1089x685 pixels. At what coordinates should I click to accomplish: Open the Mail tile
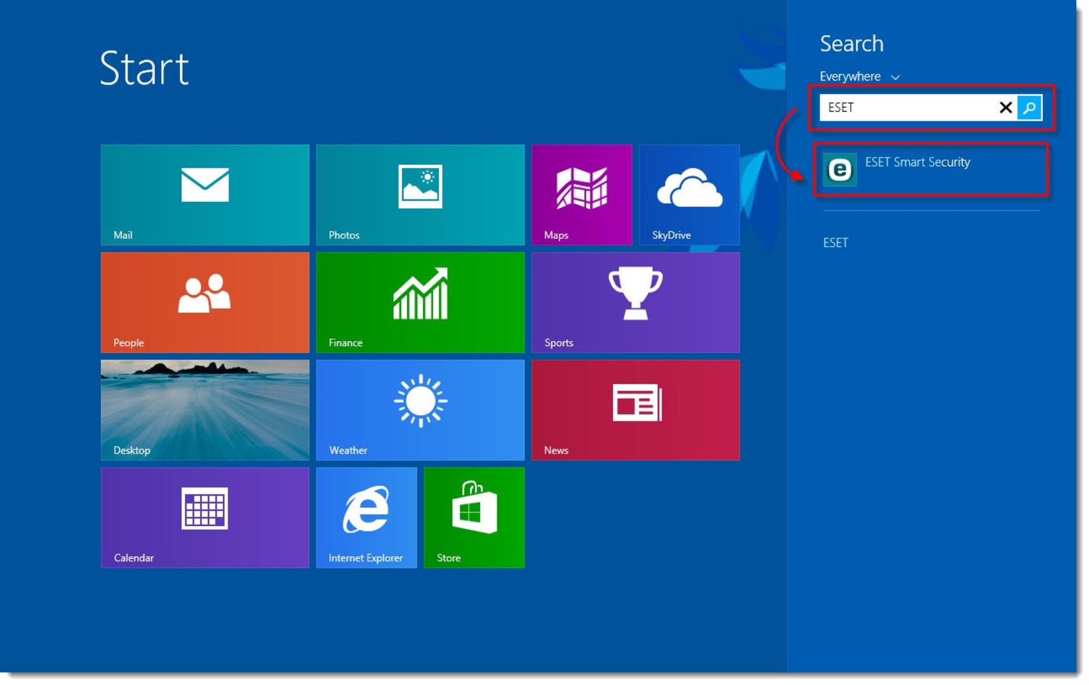pos(205,194)
